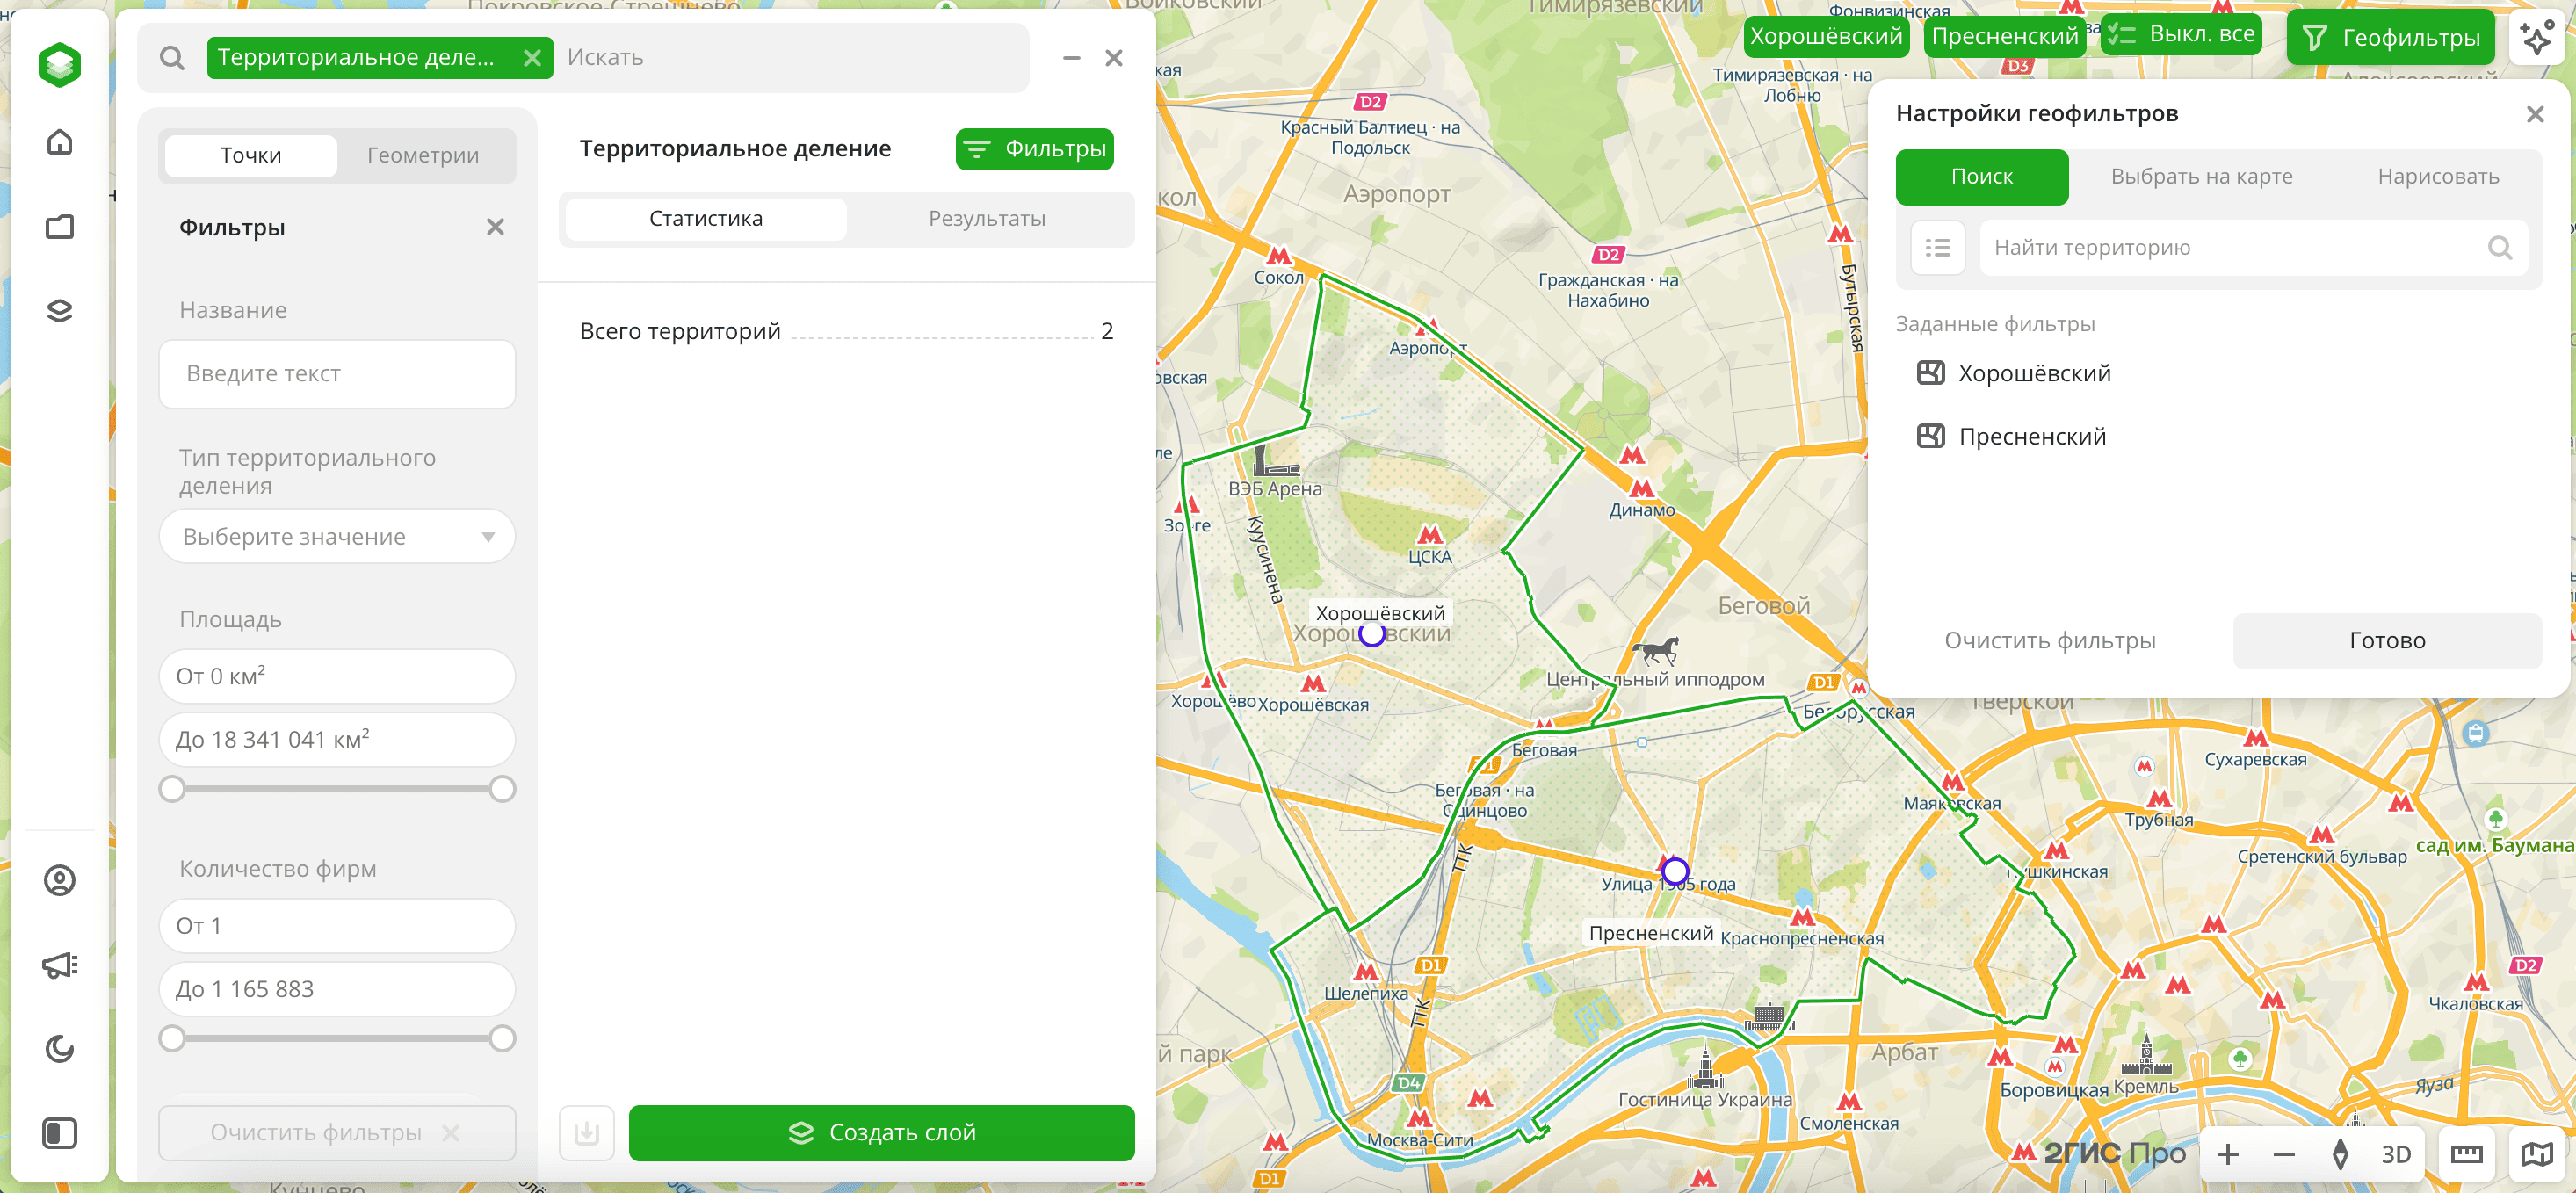Open the home icon in sidebar

(x=60, y=142)
